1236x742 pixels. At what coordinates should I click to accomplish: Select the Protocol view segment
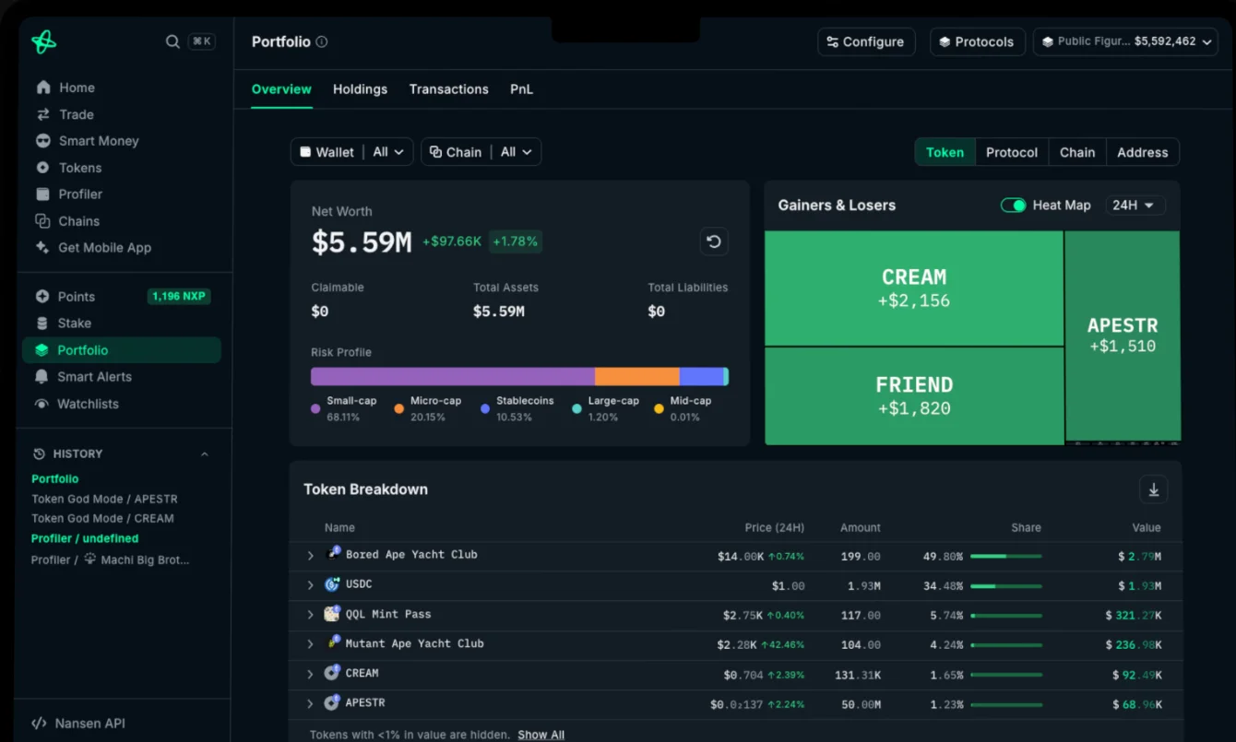(x=1012, y=152)
